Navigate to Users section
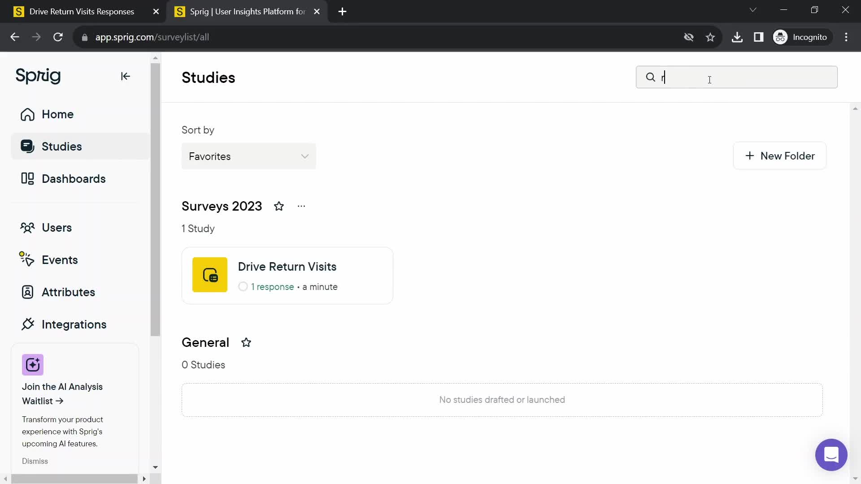Viewport: 861px width, 484px height. pyautogui.click(x=57, y=228)
